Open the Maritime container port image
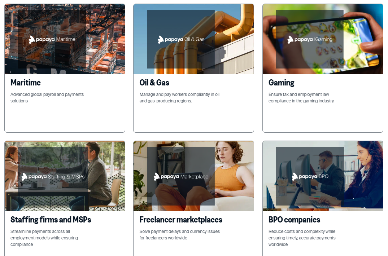 (65, 39)
